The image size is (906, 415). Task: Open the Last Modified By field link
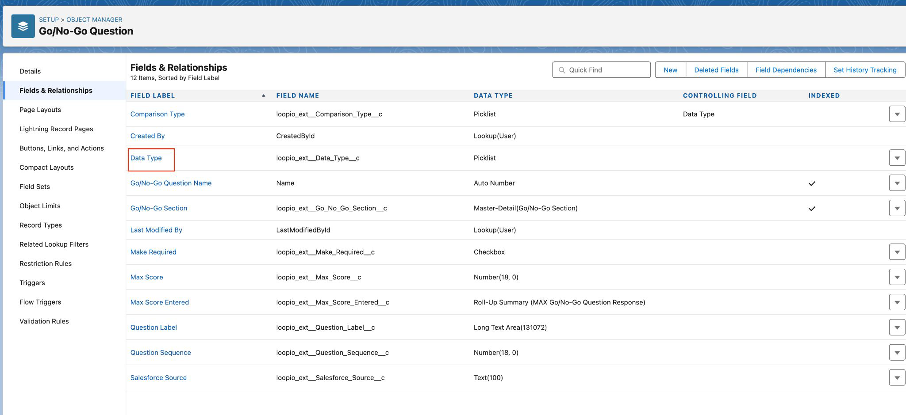click(156, 230)
